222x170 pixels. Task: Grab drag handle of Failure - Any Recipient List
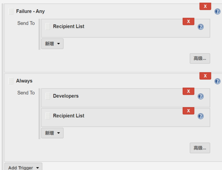coord(48,26)
